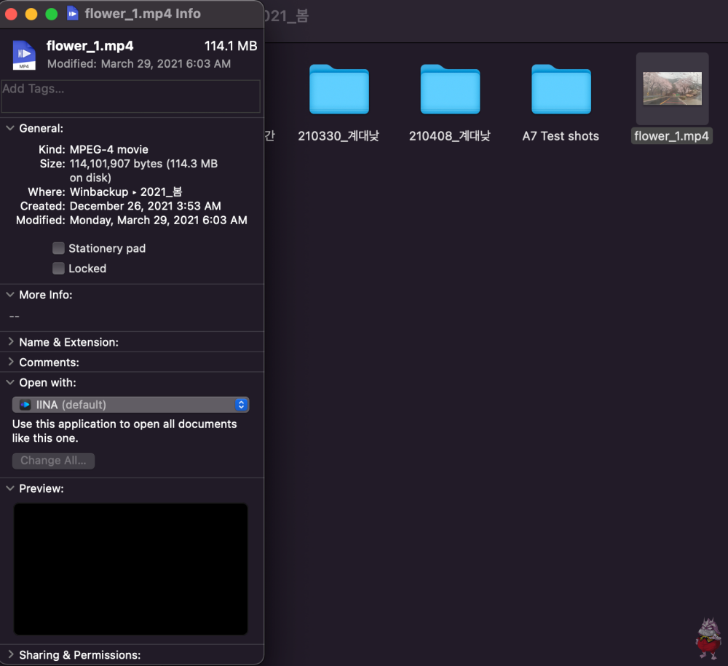The height and width of the screenshot is (666, 728).
Task: Click the Kind value MPEG-4 movie
Action: [x=109, y=149]
